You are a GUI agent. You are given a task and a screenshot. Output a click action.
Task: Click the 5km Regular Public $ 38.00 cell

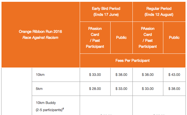(x=174, y=89)
